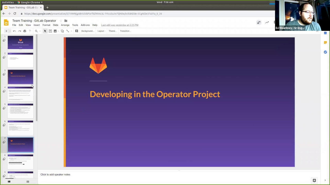Image resolution: width=330 pixels, height=185 pixels.
Task: Open Google Chrome app menu in top bar
Action: tap(30, 2)
